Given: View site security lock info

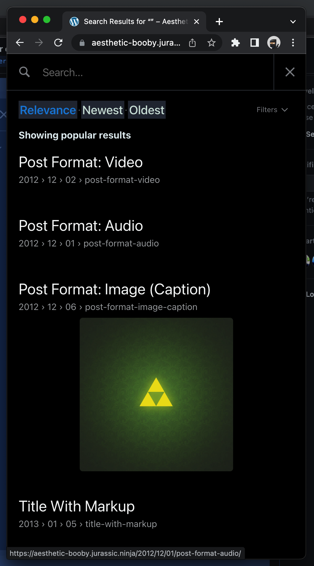Looking at the screenshot, I should [82, 43].
